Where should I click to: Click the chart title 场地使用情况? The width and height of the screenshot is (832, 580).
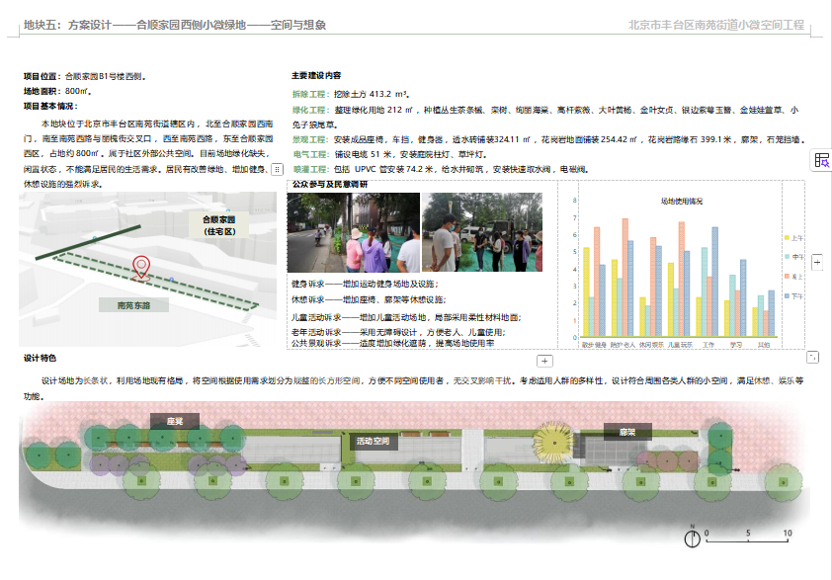click(x=682, y=201)
